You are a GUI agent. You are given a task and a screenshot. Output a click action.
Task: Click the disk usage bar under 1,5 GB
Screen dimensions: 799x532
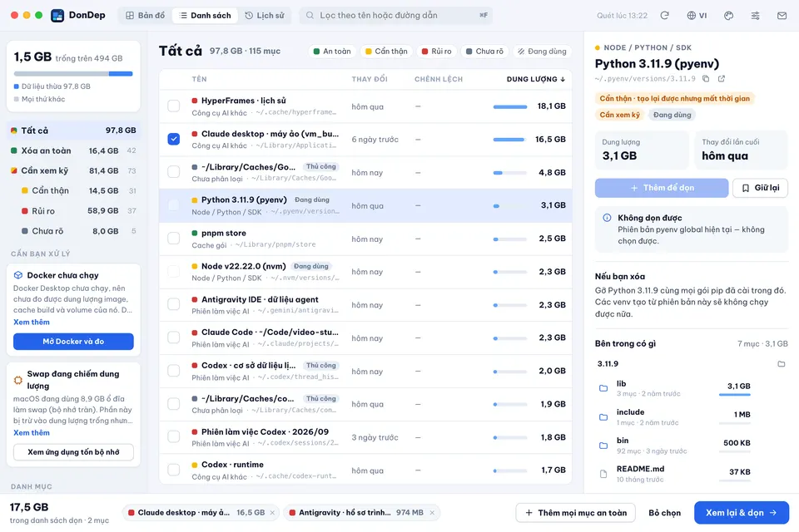pyautogui.click(x=73, y=74)
